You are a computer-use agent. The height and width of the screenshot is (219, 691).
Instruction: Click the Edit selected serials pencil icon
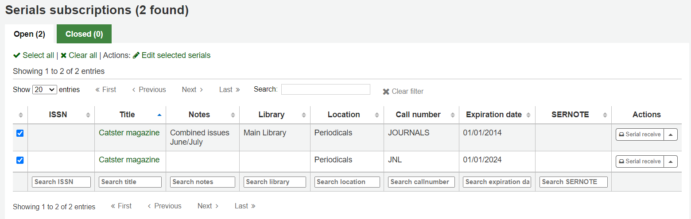[x=136, y=55]
